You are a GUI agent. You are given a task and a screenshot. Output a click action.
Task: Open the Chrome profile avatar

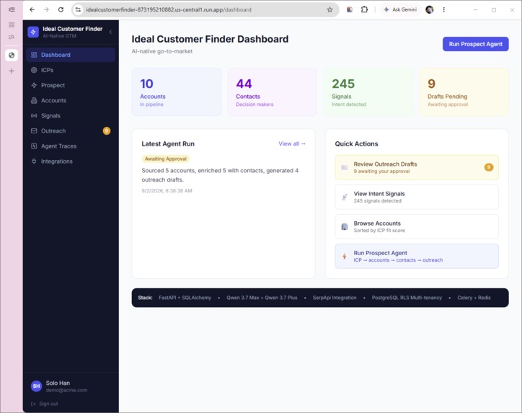[430, 9]
